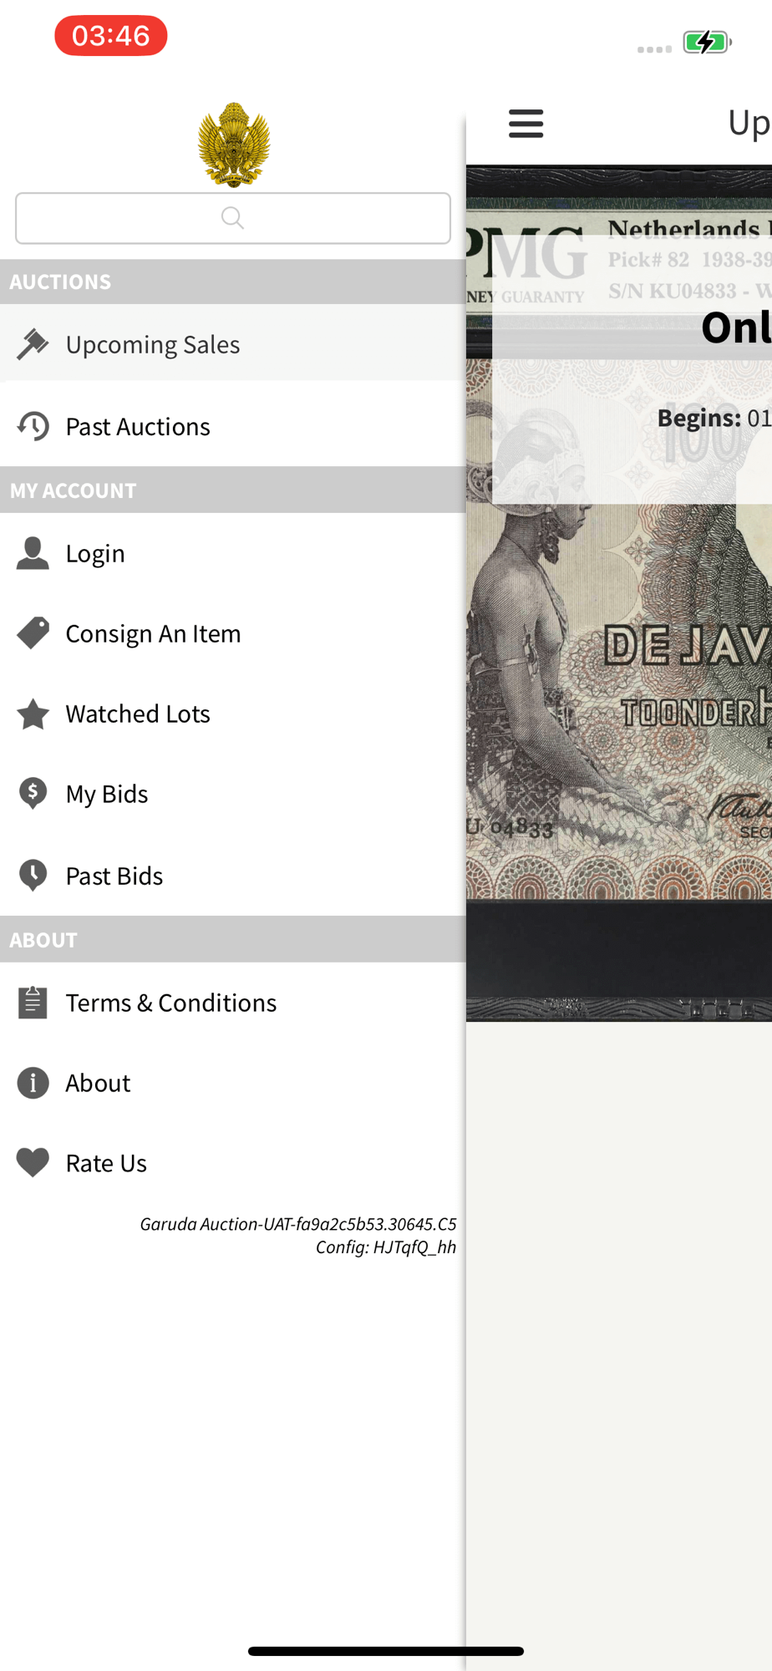Click the gavel icon beside Upcoming Sales

pos(33,344)
